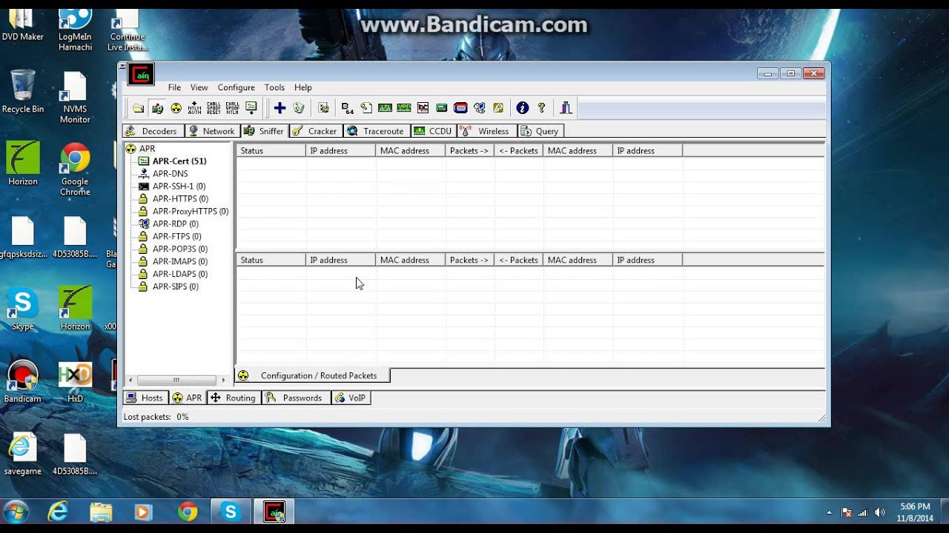This screenshot has width=949, height=533.
Task: Select APR-LDAPS (0) tree item
Action: 180,275
